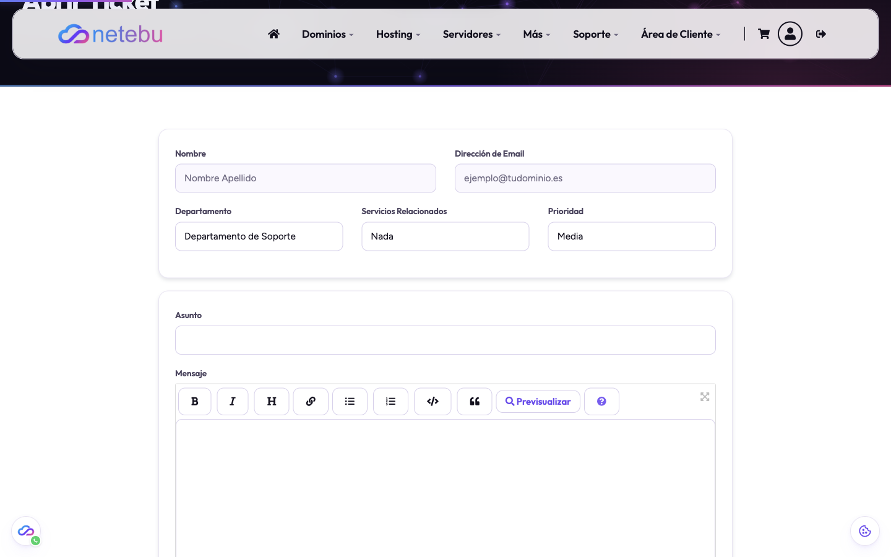Screen dimensions: 891x557
Task: Click inside the Mensaje text area
Action: coord(445,489)
